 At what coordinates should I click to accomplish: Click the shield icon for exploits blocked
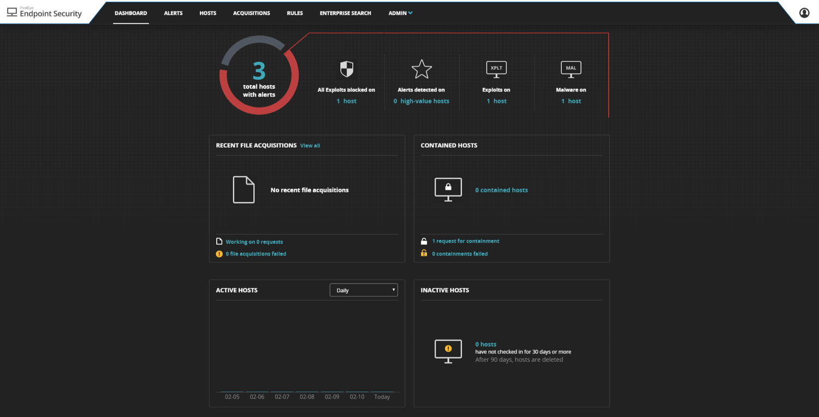346,69
